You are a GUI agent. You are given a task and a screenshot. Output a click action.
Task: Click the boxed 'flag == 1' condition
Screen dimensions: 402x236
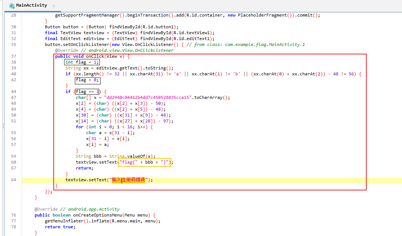pos(87,92)
